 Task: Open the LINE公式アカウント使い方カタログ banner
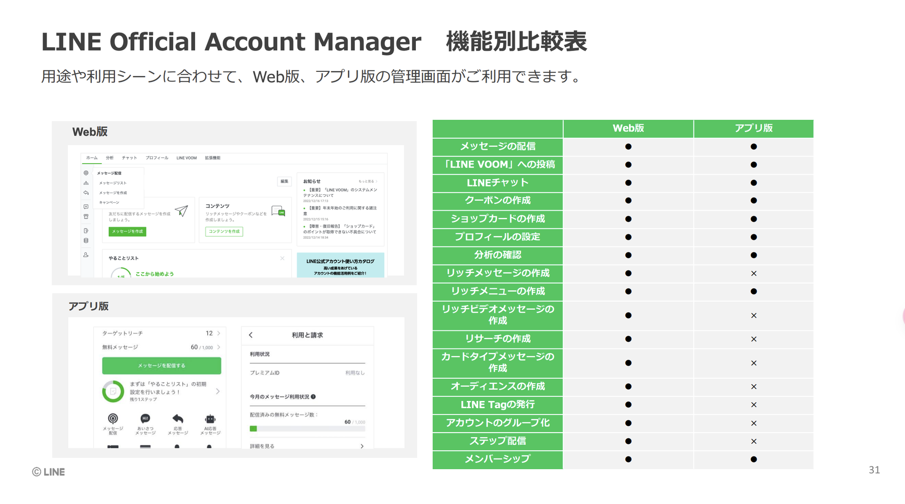[340, 265]
